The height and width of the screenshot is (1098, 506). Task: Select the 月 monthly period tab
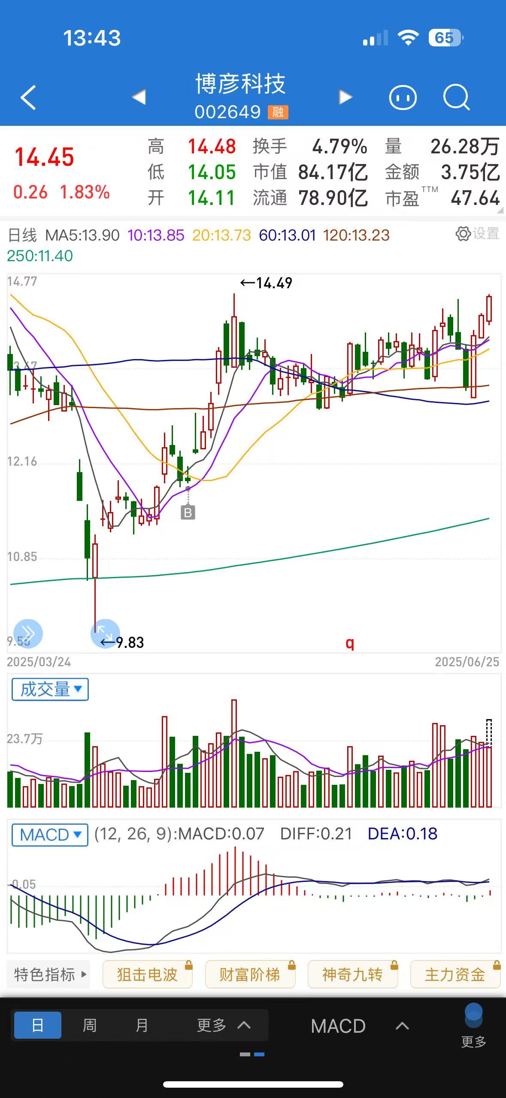click(142, 1026)
